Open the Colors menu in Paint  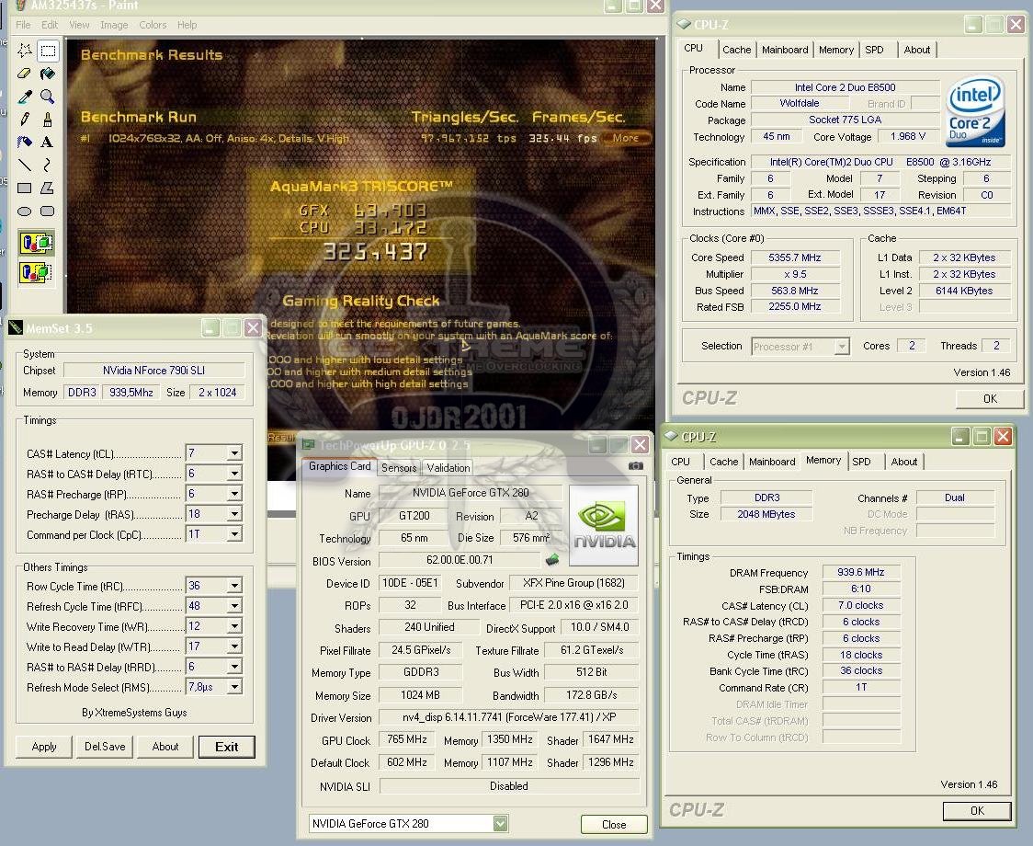[153, 25]
